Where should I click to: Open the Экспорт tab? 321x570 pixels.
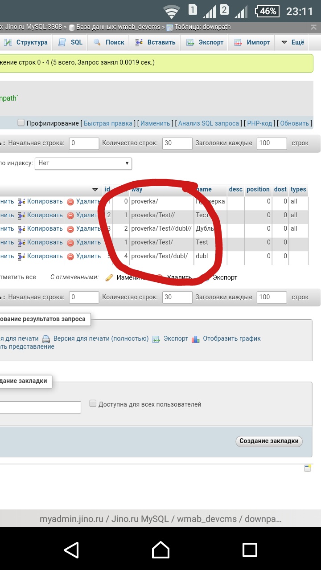pyautogui.click(x=205, y=42)
